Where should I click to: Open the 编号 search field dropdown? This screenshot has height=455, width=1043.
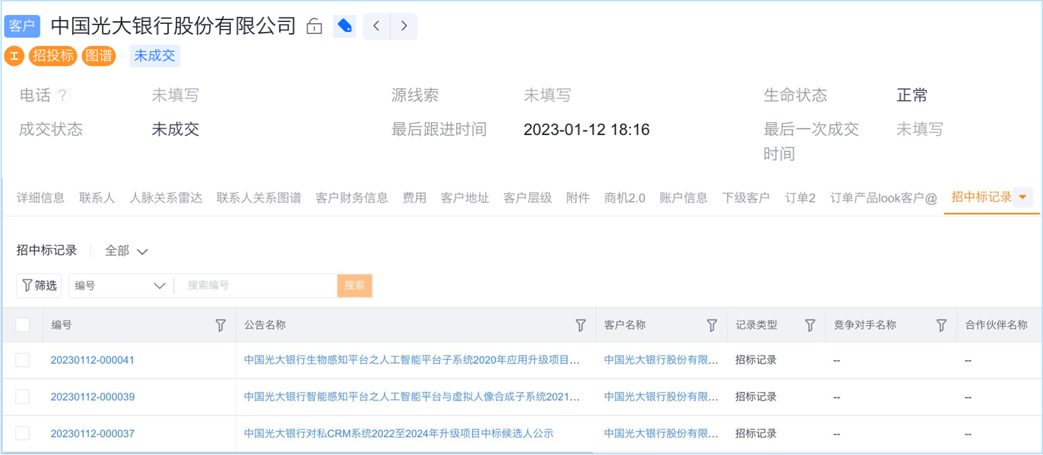tap(120, 286)
